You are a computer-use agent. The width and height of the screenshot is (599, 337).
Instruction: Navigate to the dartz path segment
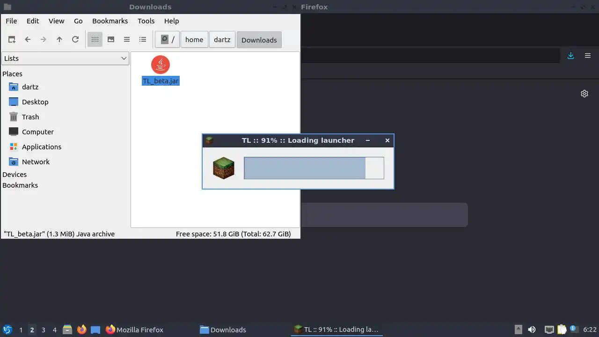222,40
